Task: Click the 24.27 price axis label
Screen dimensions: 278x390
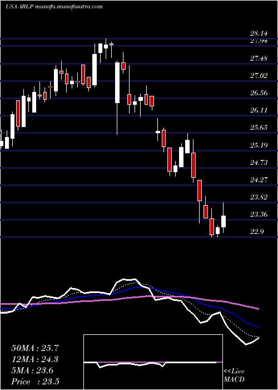Action: (x=259, y=179)
